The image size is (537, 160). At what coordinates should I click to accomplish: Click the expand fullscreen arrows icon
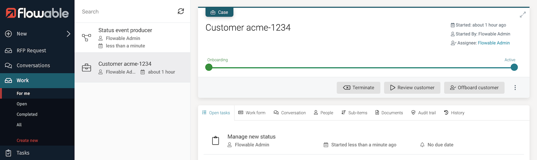523,15
